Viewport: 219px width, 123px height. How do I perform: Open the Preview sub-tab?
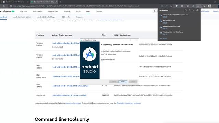pyautogui.click(x=79, y=17)
